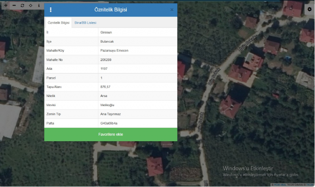Open the three-dot menu in dialog header

pos(51,9)
